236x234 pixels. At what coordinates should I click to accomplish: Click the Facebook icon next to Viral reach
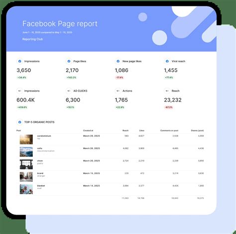tap(167, 61)
